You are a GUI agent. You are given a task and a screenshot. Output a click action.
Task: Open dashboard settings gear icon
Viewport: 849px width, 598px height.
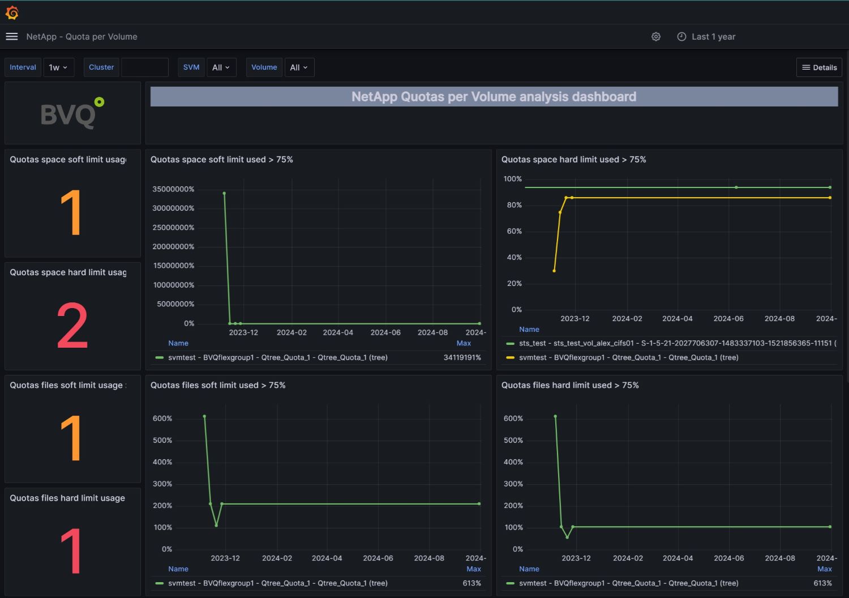656,37
